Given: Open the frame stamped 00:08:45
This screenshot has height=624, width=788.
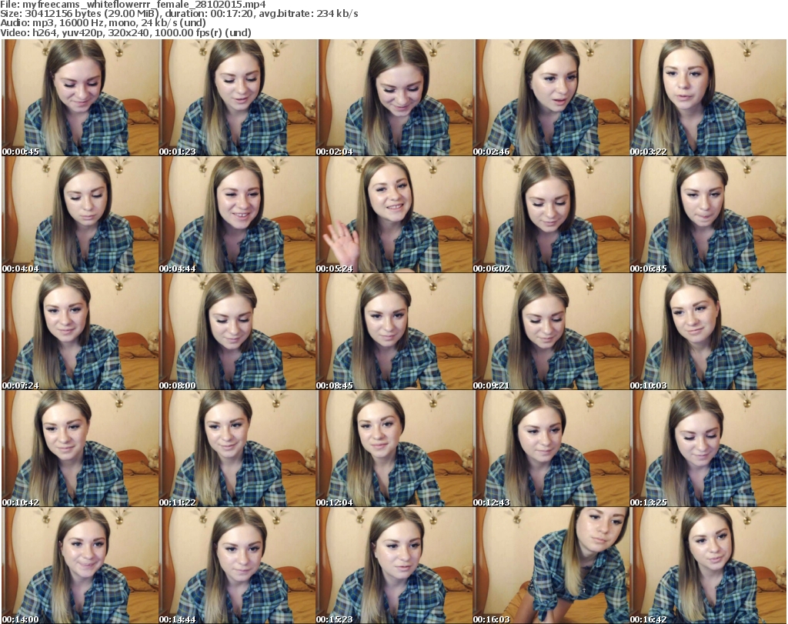Looking at the screenshot, I should 394,332.
